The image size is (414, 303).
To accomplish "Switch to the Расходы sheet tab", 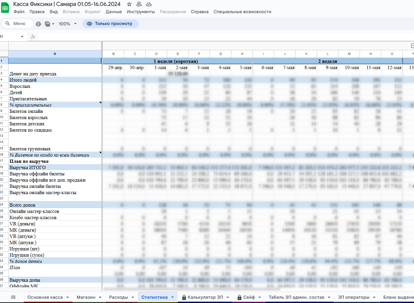I will point(119,297).
